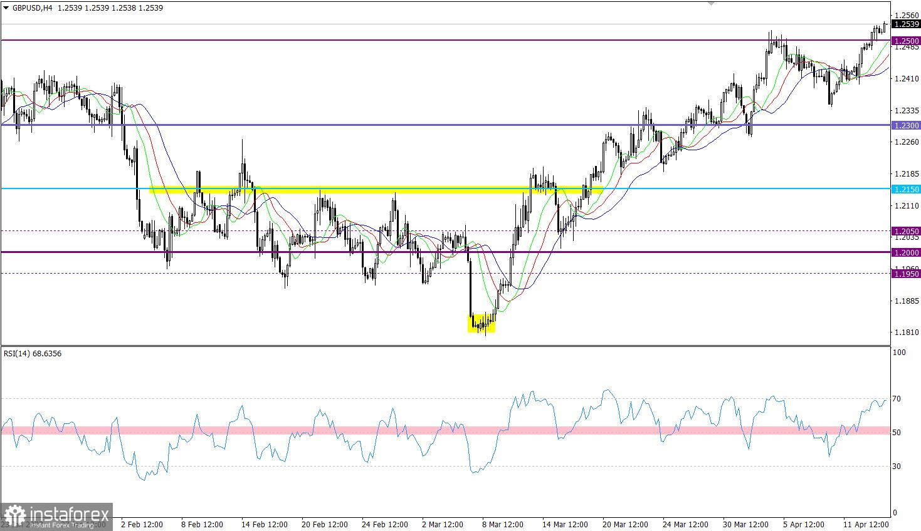The width and height of the screenshot is (921, 531).
Task: Select current price label 1.2539
Action: pyautogui.click(x=906, y=24)
